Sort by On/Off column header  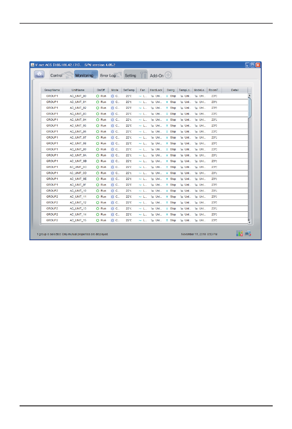(101, 90)
